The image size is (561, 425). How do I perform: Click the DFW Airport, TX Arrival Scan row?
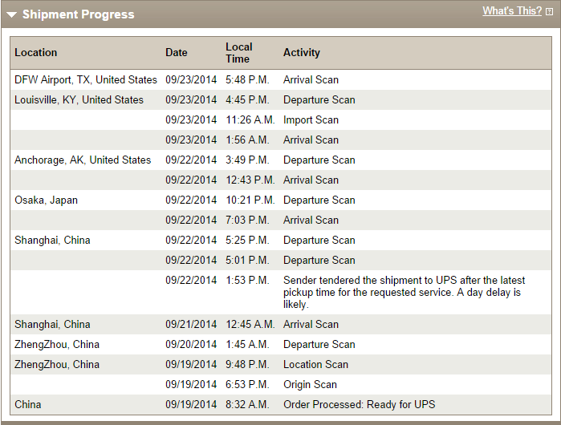coord(281,79)
